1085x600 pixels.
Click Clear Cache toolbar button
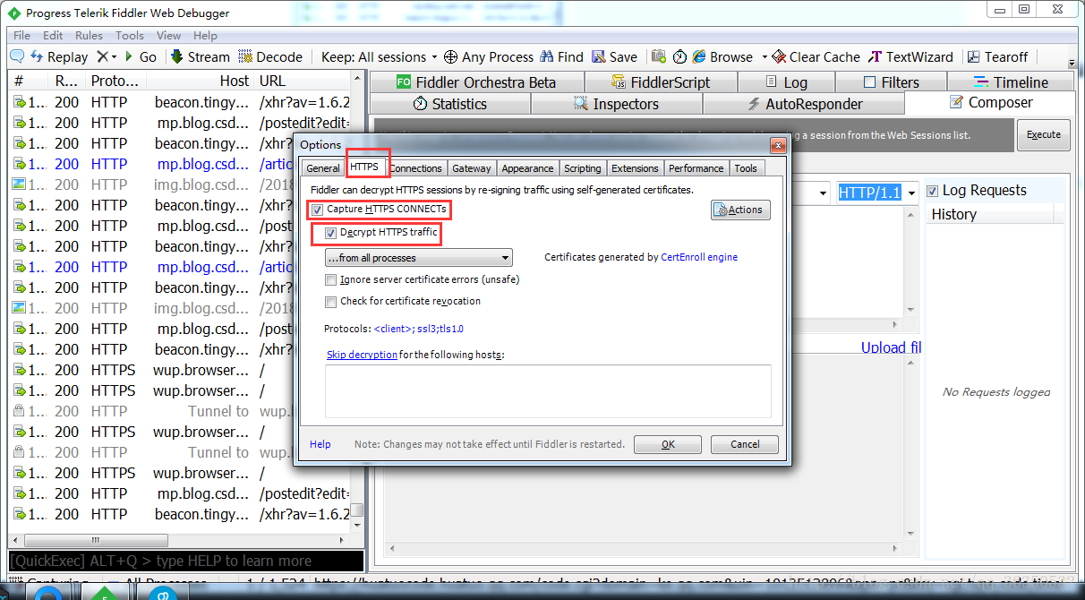coord(816,56)
